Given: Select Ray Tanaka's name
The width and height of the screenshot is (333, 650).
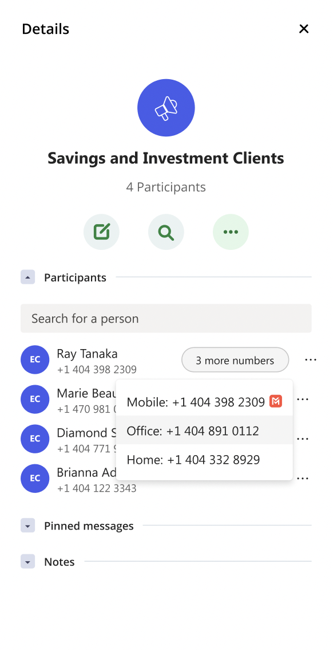Looking at the screenshot, I should click(x=86, y=354).
